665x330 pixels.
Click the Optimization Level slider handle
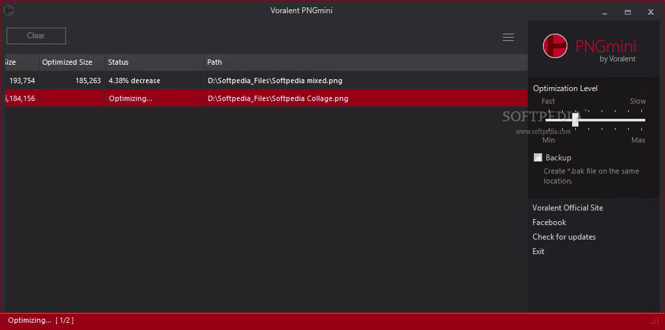point(575,120)
